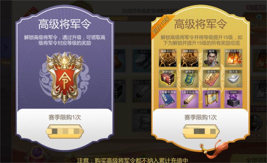Select the 招贤令 scroll reward icon
The height and width of the screenshot is (163, 267).
pyautogui.click(x=212, y=99)
